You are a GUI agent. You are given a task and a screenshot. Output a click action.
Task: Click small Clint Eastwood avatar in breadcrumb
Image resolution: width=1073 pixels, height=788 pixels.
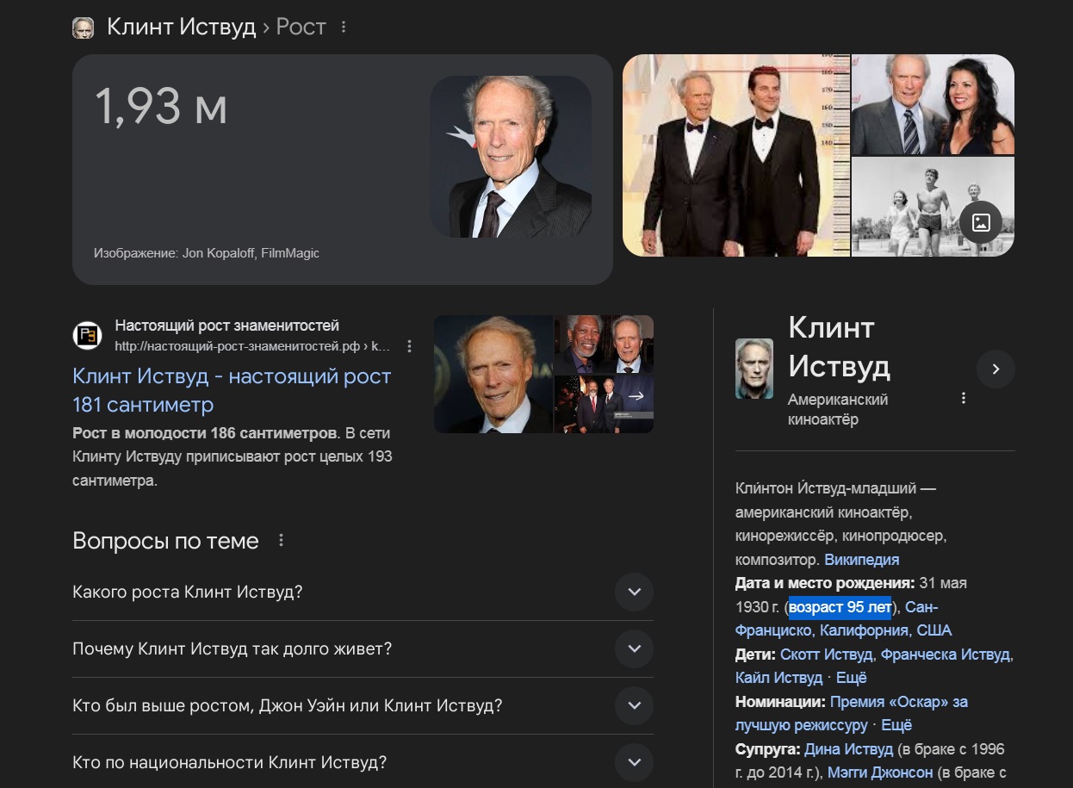(83, 27)
